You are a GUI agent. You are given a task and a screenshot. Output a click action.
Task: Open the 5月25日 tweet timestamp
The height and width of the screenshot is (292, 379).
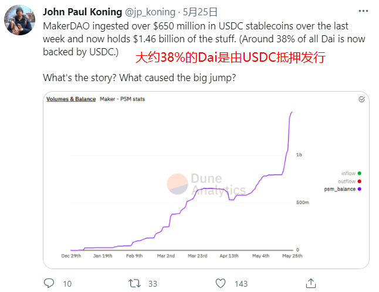coord(200,12)
